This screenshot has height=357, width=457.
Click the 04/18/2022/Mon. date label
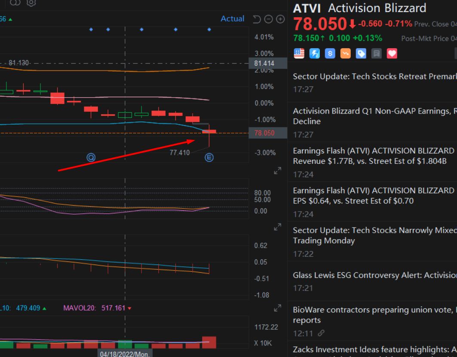tap(125, 354)
